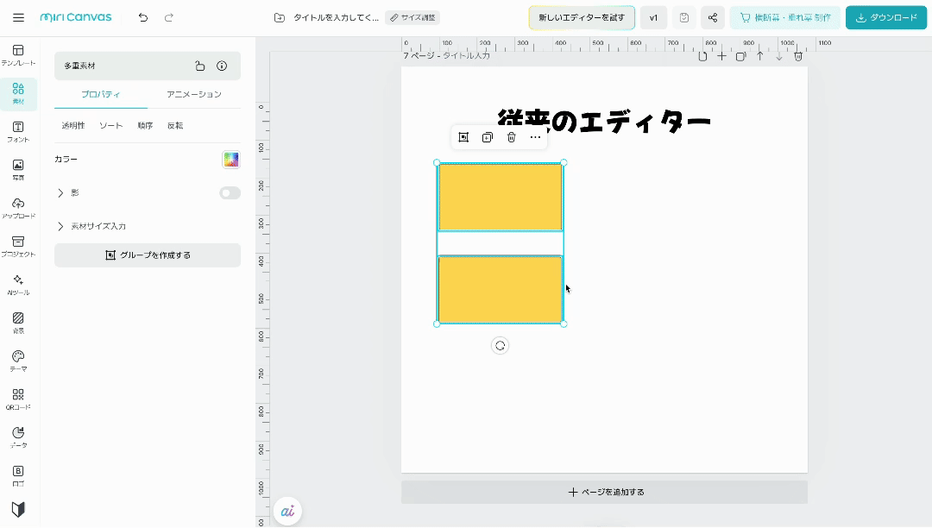Open more options (…) in floating toolbar

[535, 137]
